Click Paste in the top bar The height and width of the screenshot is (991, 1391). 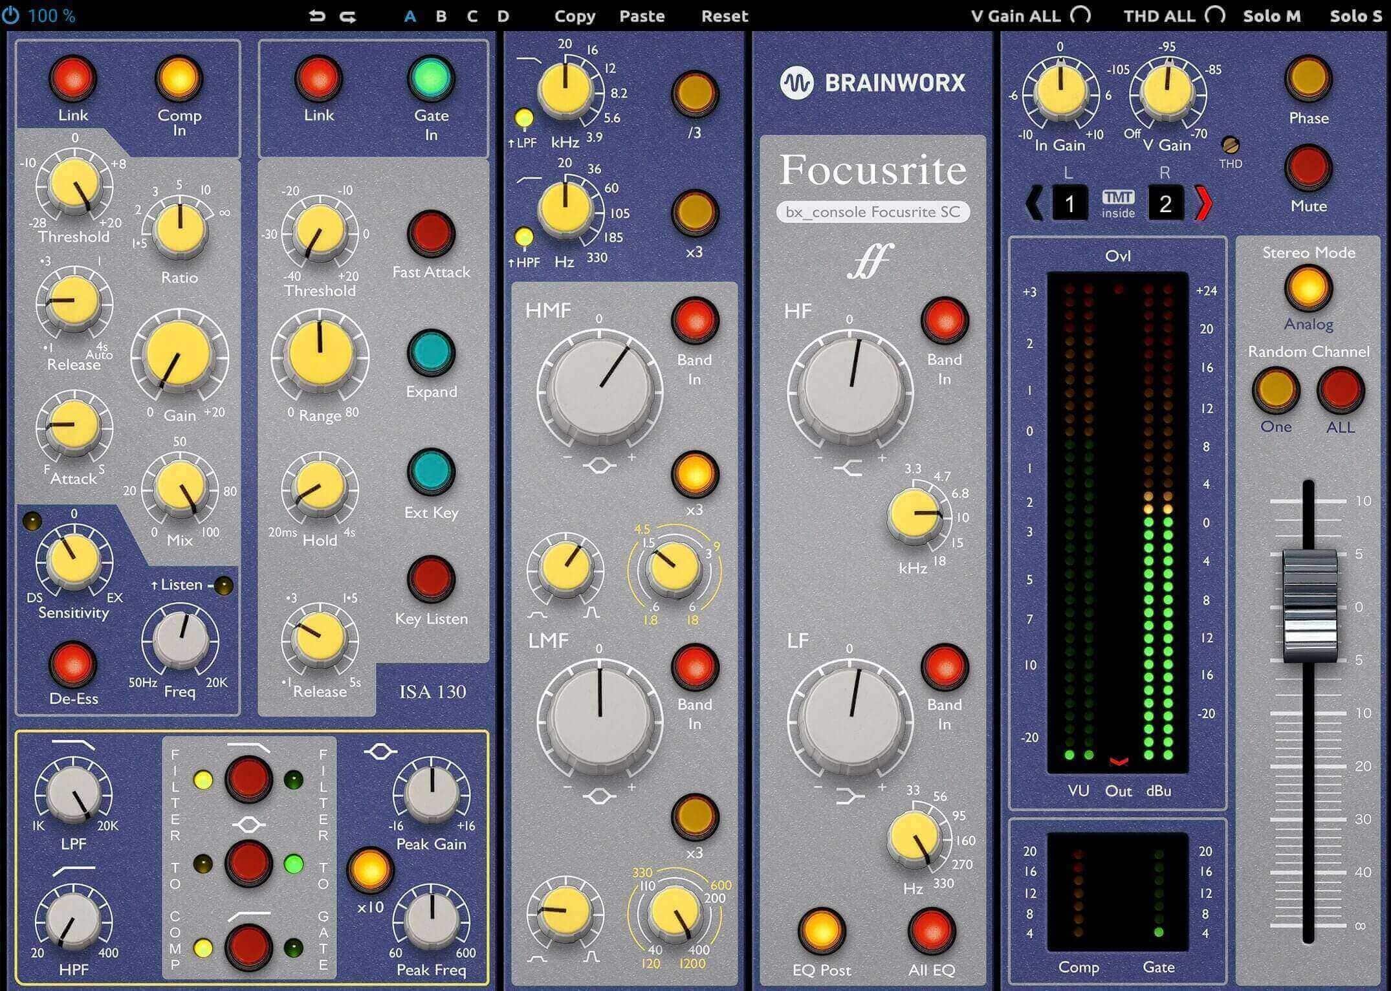pyautogui.click(x=642, y=16)
